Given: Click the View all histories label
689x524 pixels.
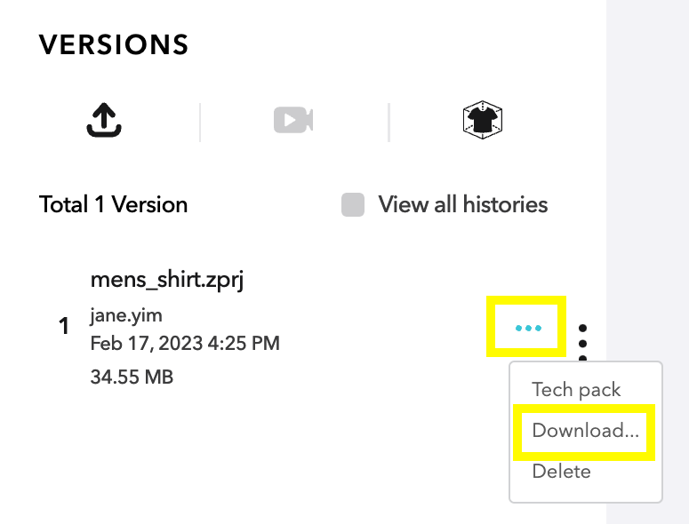Looking at the screenshot, I should click(x=463, y=204).
